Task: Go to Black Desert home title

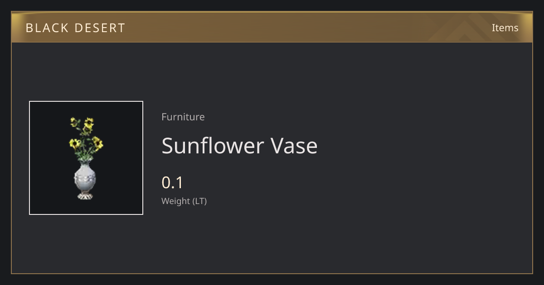Action: (75, 28)
